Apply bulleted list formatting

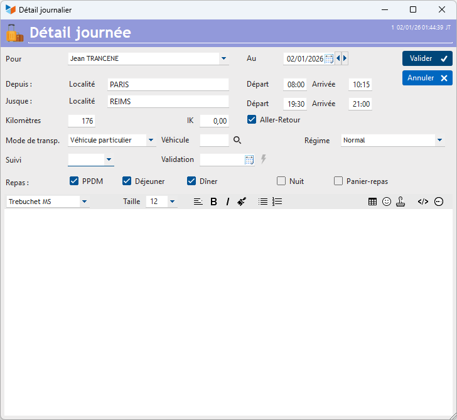[263, 202]
